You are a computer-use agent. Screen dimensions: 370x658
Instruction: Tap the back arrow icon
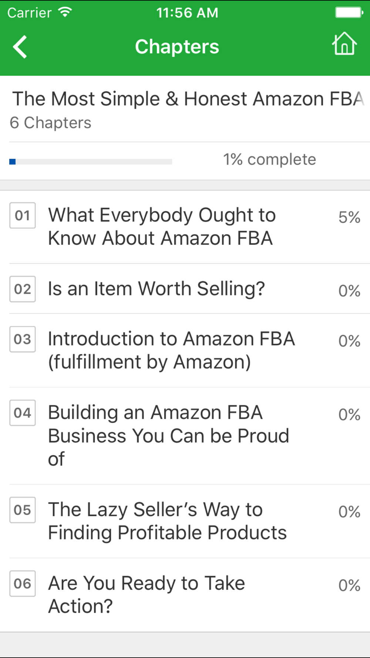click(x=20, y=47)
